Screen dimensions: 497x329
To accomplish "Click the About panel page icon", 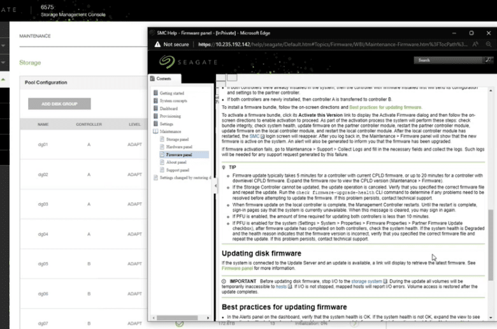I will 162,162.
